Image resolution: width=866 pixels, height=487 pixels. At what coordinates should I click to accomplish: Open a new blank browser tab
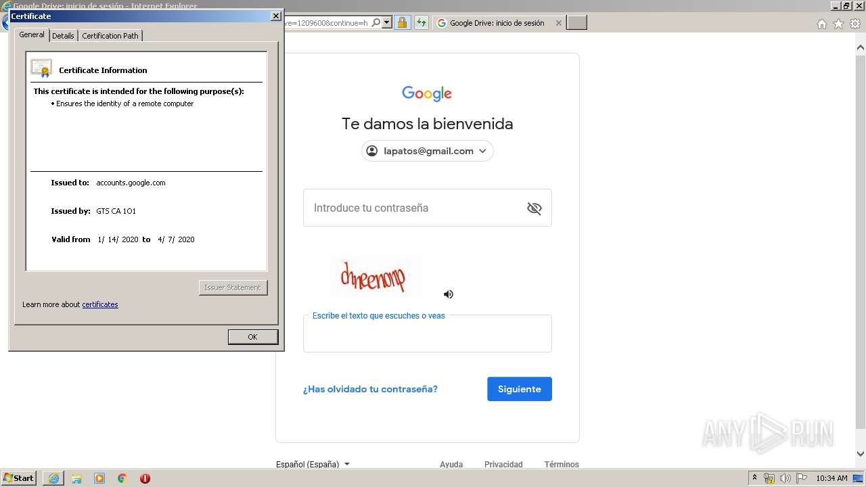click(x=576, y=23)
